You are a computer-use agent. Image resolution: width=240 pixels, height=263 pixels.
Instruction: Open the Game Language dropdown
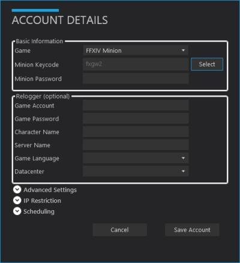pos(136,158)
